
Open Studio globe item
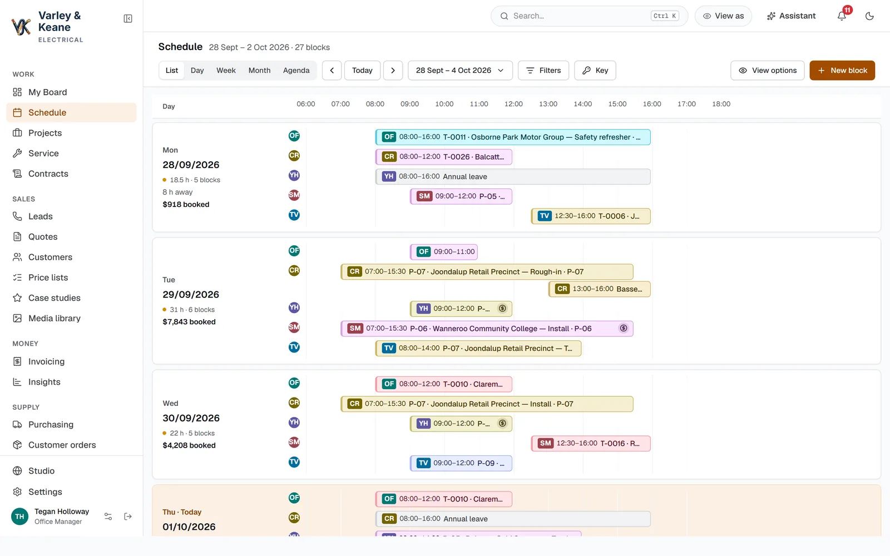pos(71,471)
